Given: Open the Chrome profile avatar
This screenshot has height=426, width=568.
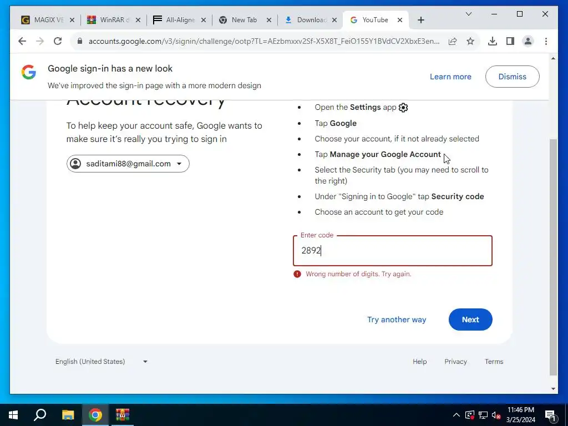Looking at the screenshot, I should pyautogui.click(x=528, y=41).
